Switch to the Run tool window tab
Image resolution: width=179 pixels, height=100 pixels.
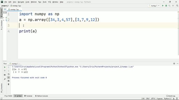[18, 96]
